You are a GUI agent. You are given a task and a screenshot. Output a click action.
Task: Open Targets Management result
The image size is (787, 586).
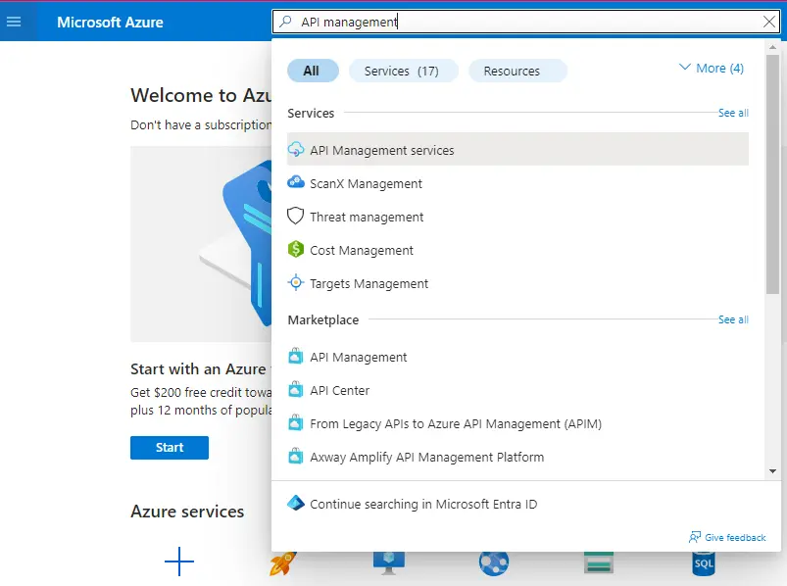pyautogui.click(x=517, y=283)
